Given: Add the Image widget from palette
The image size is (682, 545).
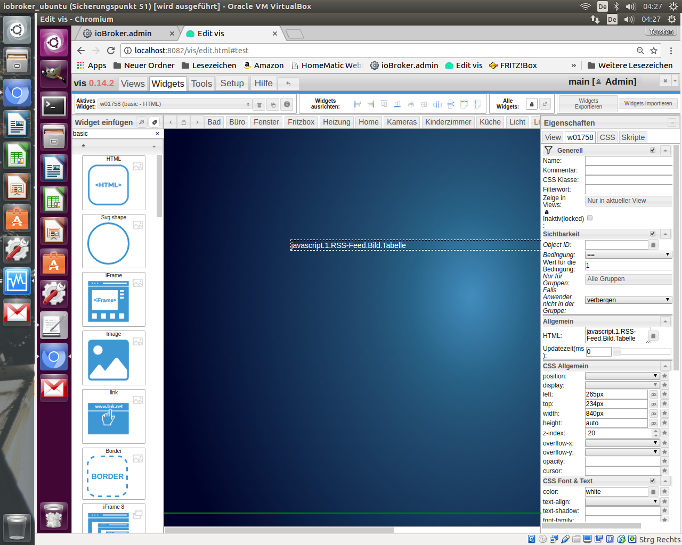Looking at the screenshot, I should [113, 358].
